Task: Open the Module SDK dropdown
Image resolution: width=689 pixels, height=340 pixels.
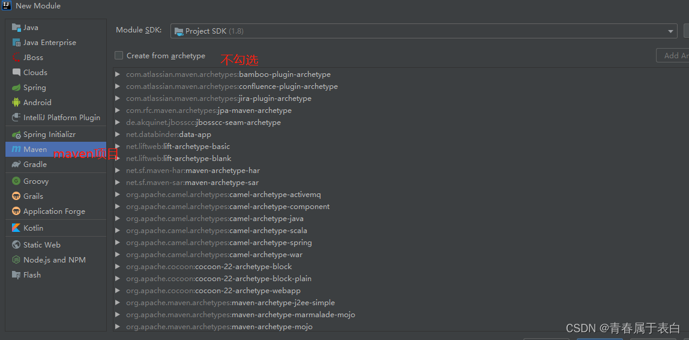Action: 424,31
